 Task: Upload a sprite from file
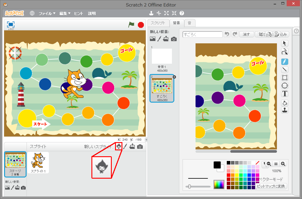click(x=132, y=147)
